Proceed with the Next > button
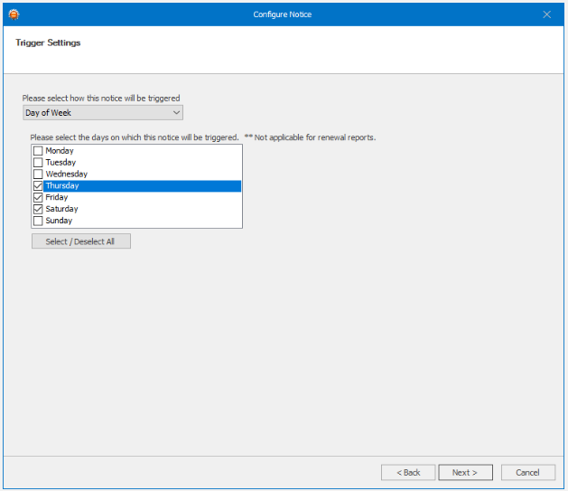 coord(465,473)
